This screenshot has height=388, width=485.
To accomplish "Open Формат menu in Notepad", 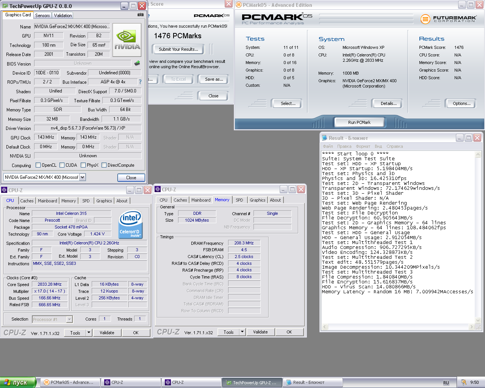I will click(363, 146).
